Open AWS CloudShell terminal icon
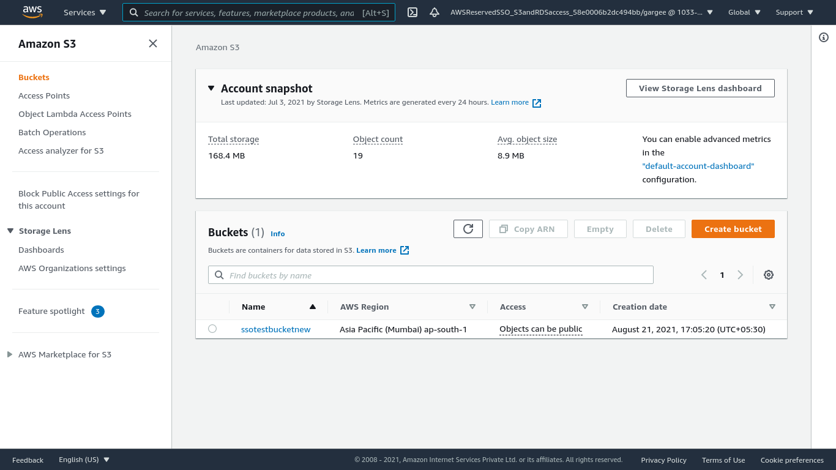 point(412,12)
